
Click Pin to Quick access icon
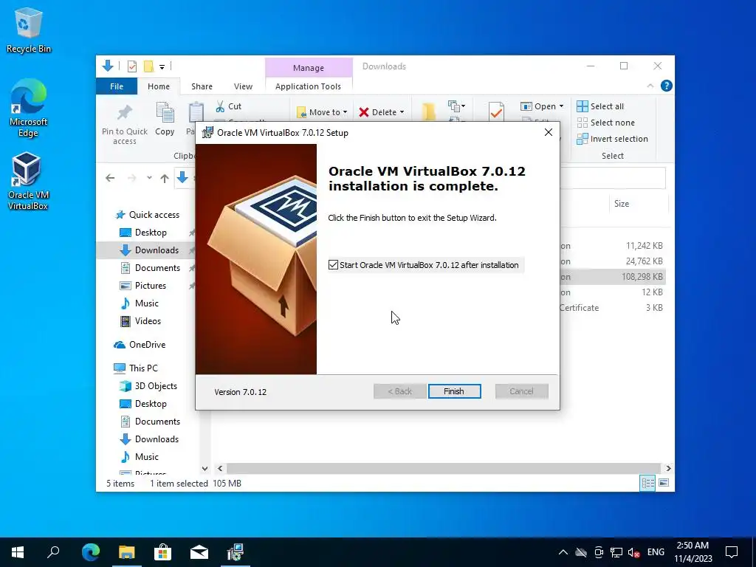tap(124, 114)
